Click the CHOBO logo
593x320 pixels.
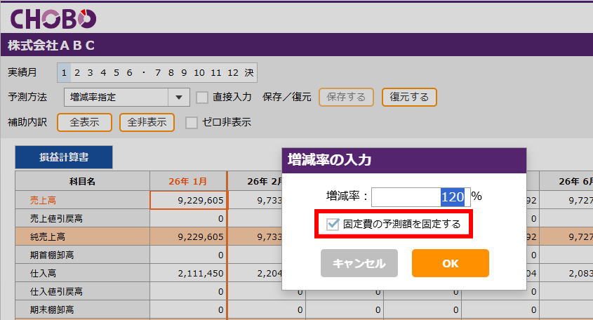[x=53, y=18]
